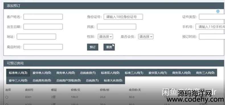Switch to the 标准大床房(0) tab
225x105 pixels.
tap(113, 80)
